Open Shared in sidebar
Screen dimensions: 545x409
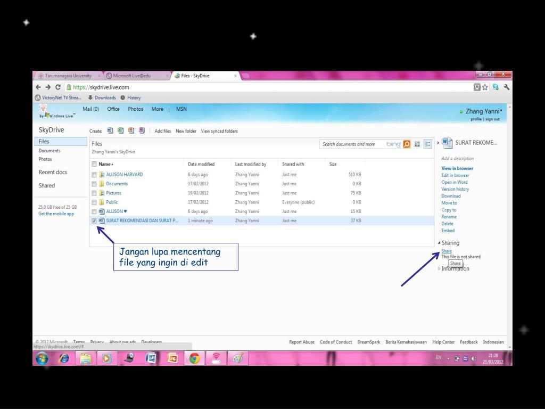47,185
